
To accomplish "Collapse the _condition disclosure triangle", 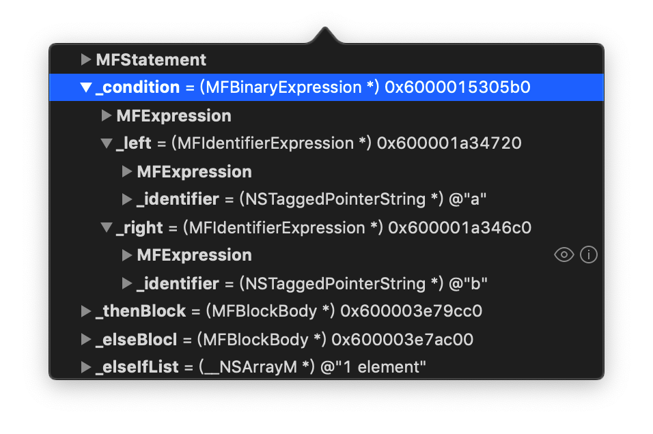I will [85, 87].
